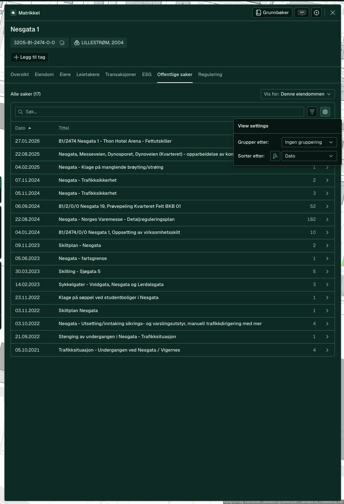Viewport: 344px width, 504px height.
Task: Toggle the view settings gear icon
Action: pos(325,112)
